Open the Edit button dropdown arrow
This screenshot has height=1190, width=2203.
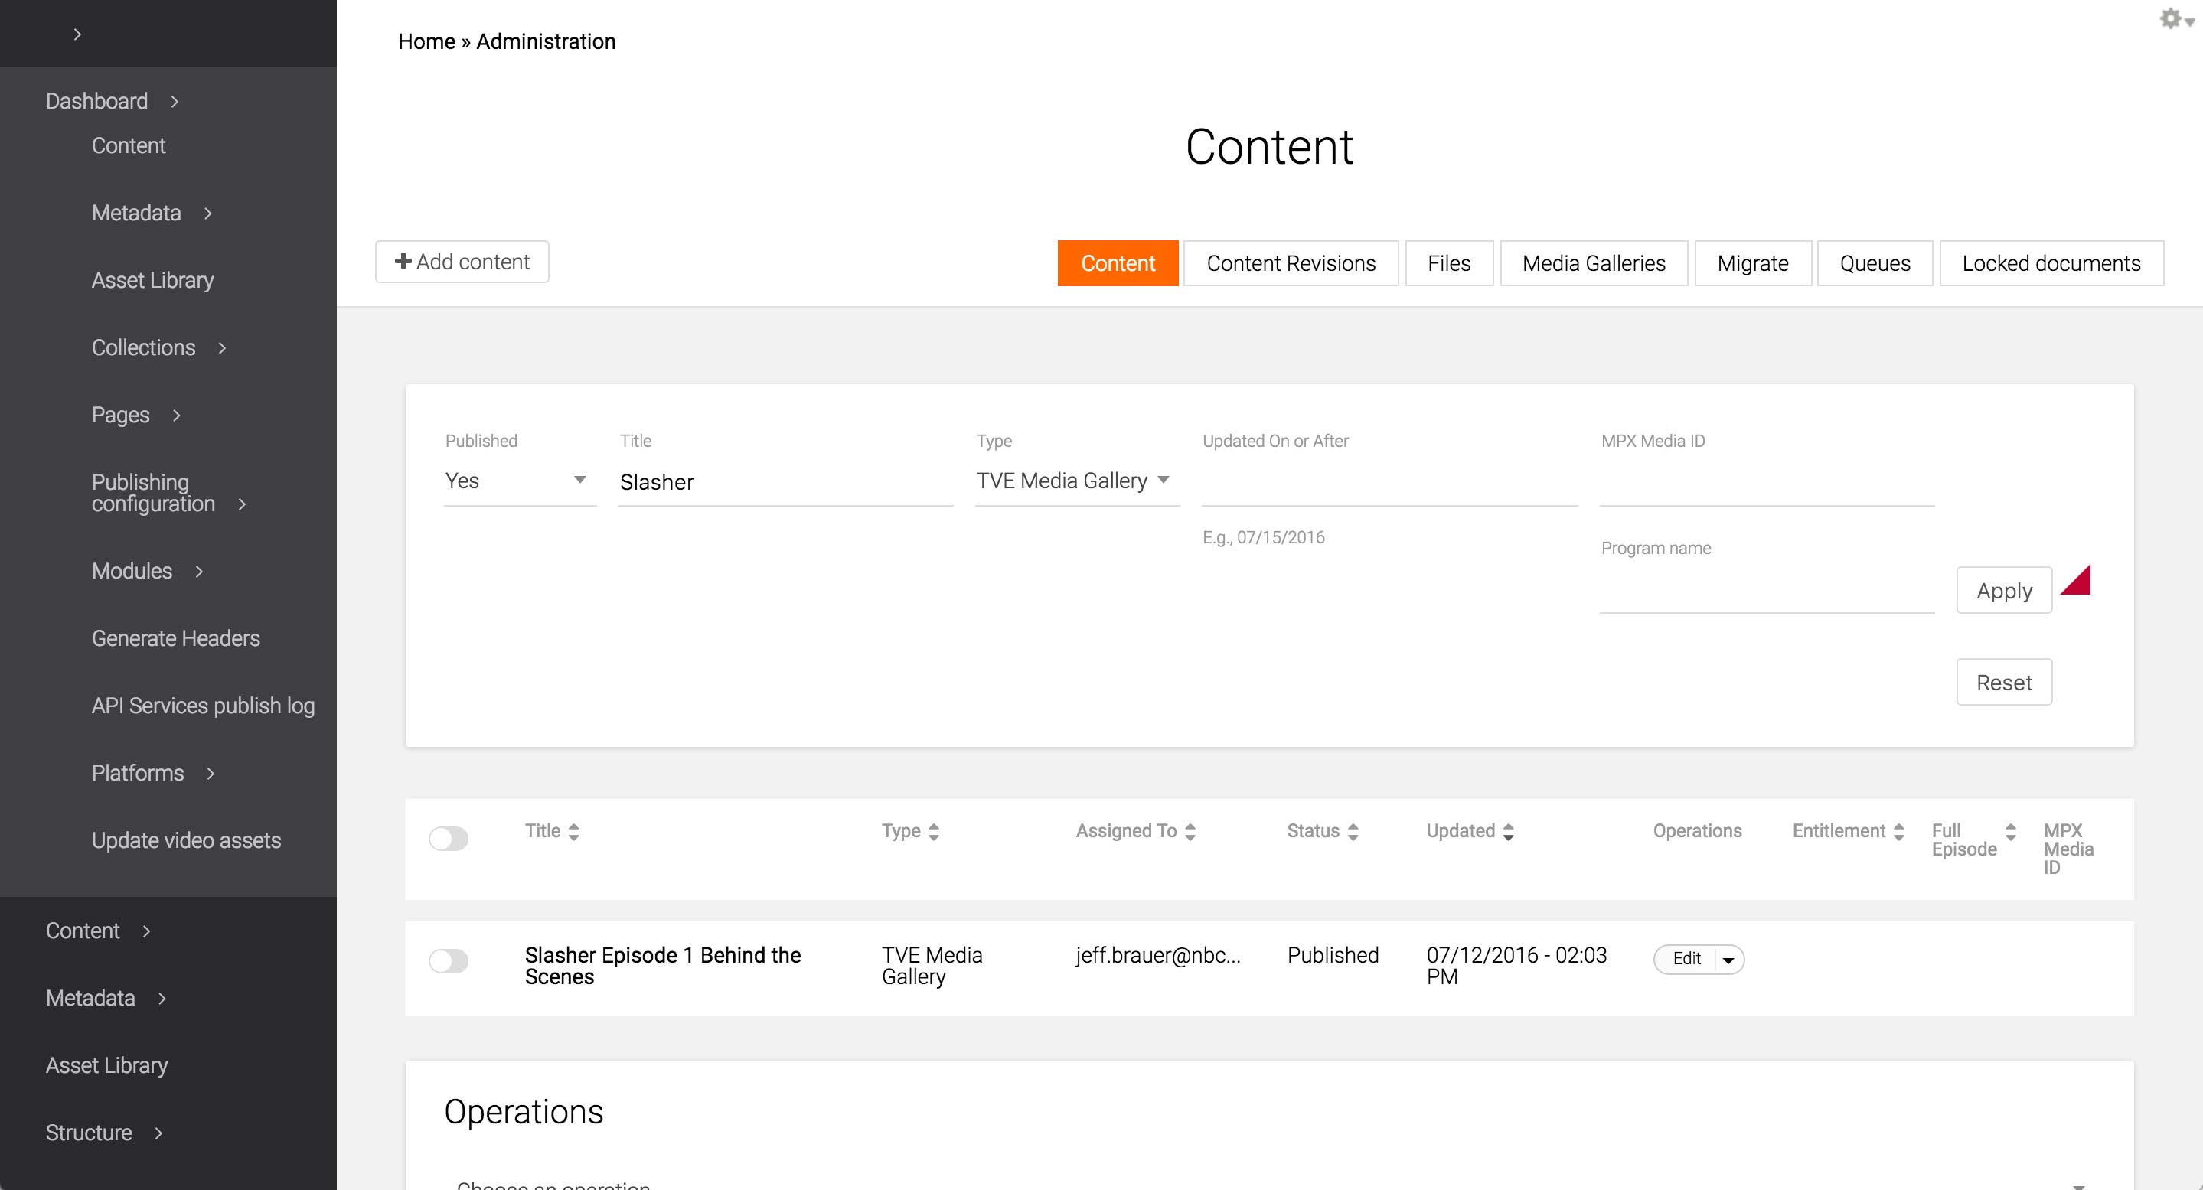tap(1728, 960)
